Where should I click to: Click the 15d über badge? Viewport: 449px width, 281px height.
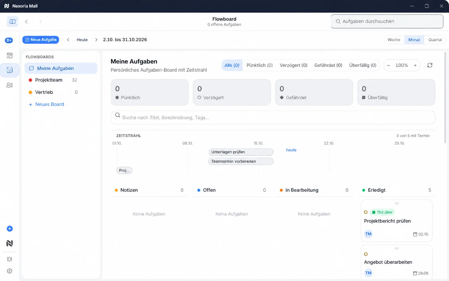382,212
